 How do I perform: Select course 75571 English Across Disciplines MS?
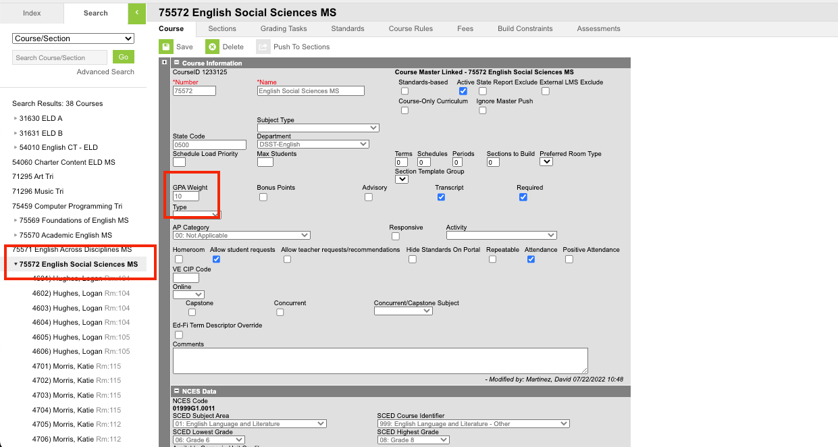pos(72,249)
